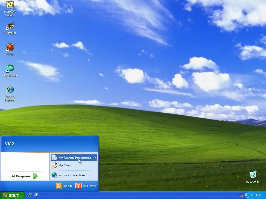Launch Internet Explorer from Quick Launch bar
This screenshot has width=266, height=199.
(x=30, y=195)
